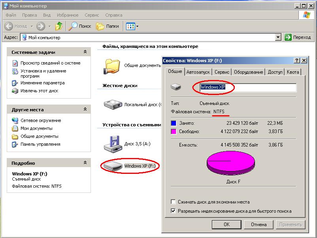Viewport: 317px width, 238px height.
Task: Collapse the Другие места panel
Action: (x=85, y=109)
